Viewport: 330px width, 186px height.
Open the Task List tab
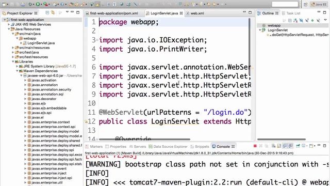291,13
